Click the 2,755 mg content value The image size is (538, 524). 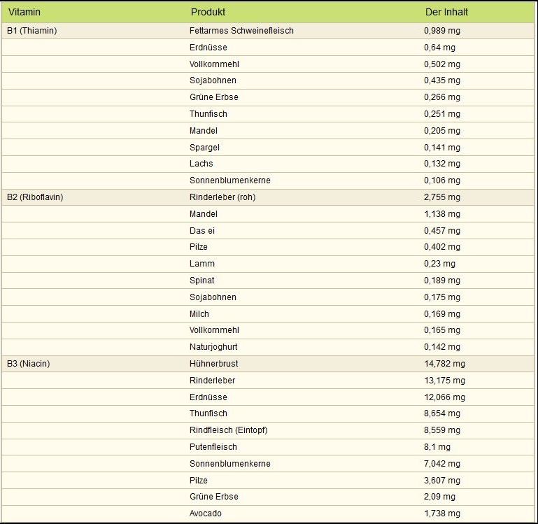[442, 197]
